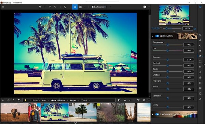Image resolution: width=205 pixels, height=124 pixels.
Task: Open the Auto correction dropdown arrow
Action: point(110,7)
